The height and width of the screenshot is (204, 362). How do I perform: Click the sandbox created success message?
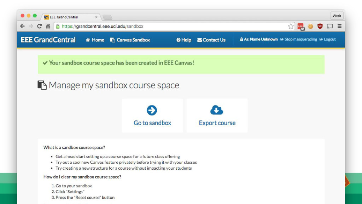click(122, 63)
